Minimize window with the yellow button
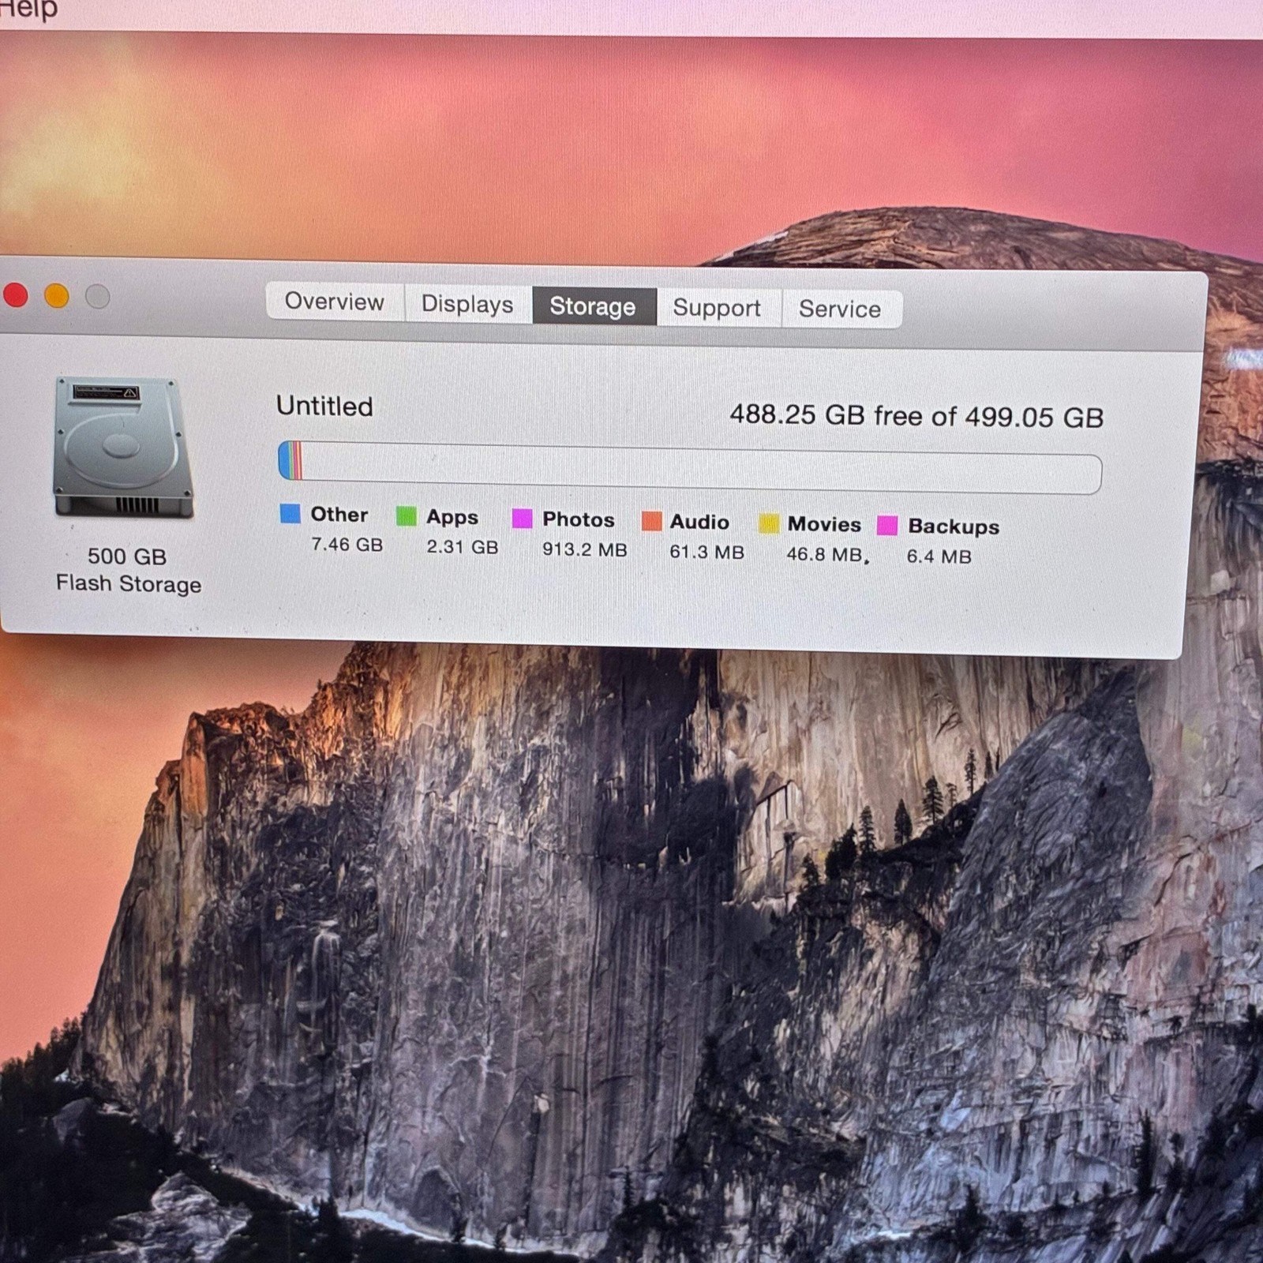Screen dimensions: 1263x1263 click(x=57, y=296)
